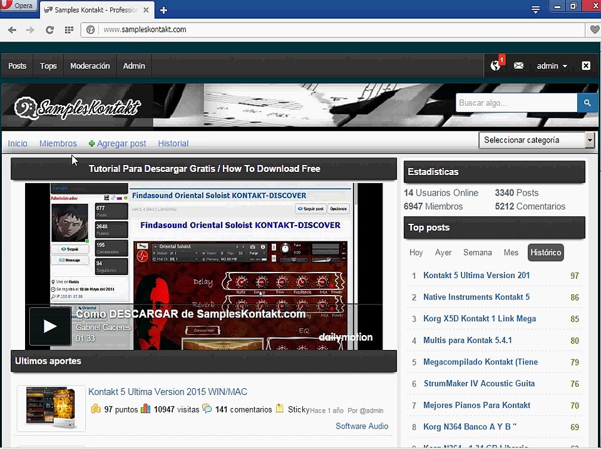This screenshot has height=450, width=601.
Task: Switch Top posts to Hoy
Action: pos(416,252)
